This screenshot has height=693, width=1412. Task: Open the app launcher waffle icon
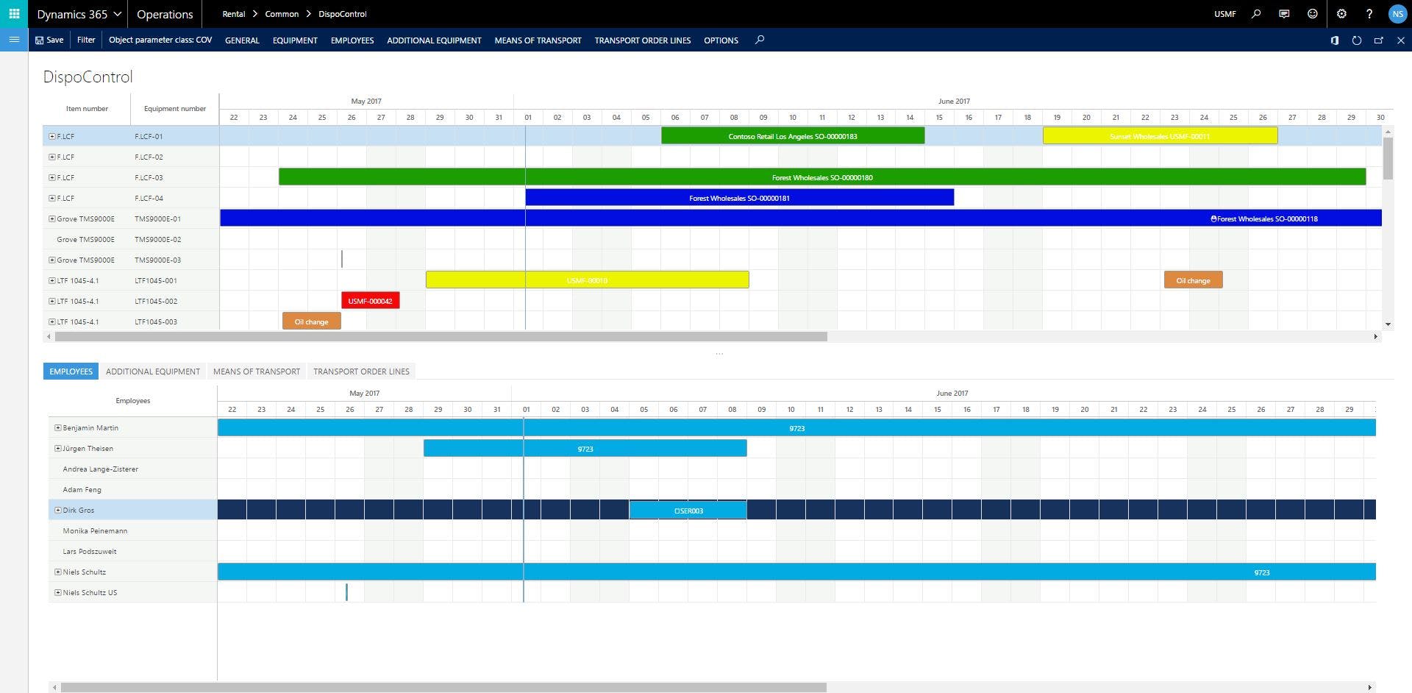click(x=14, y=14)
